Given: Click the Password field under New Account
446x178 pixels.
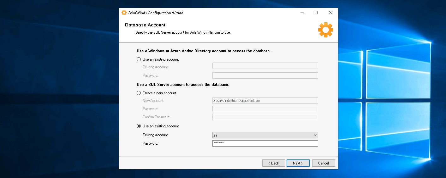Looking at the screenshot, I should click(x=265, y=109).
